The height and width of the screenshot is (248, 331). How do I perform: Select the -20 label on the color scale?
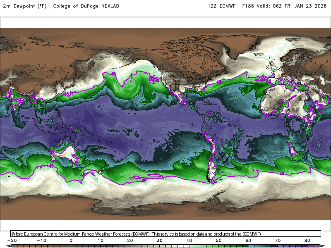coord(12,241)
